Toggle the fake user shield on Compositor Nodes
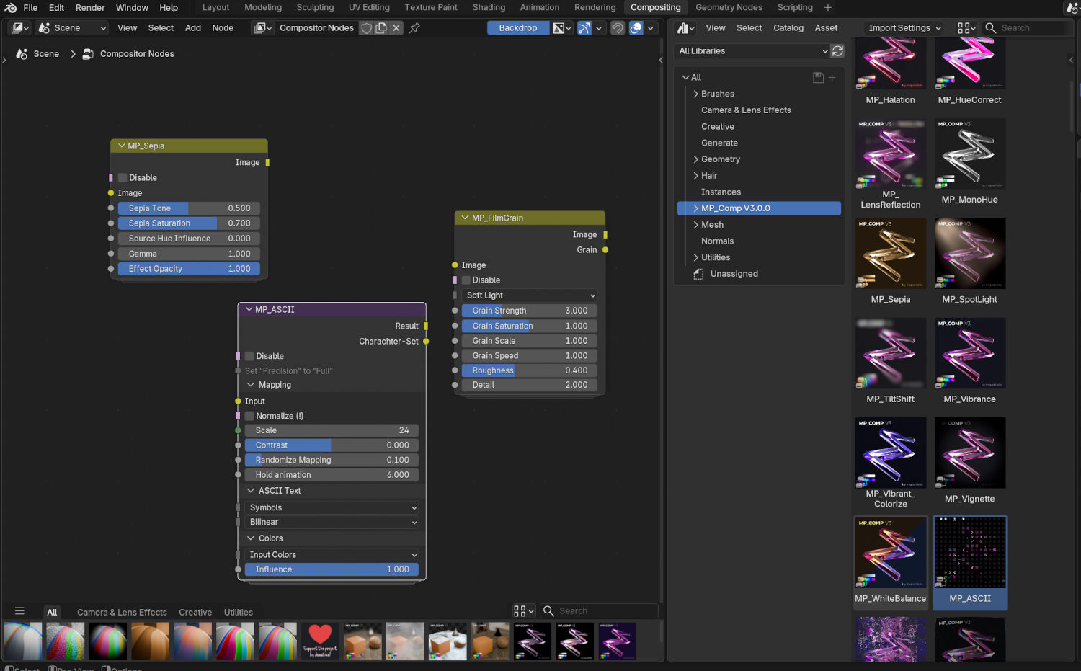Viewport: 1081px width, 671px height. point(366,27)
